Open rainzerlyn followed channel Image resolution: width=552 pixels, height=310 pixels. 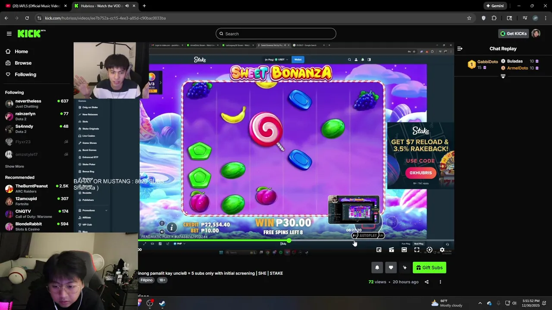(x=37, y=116)
